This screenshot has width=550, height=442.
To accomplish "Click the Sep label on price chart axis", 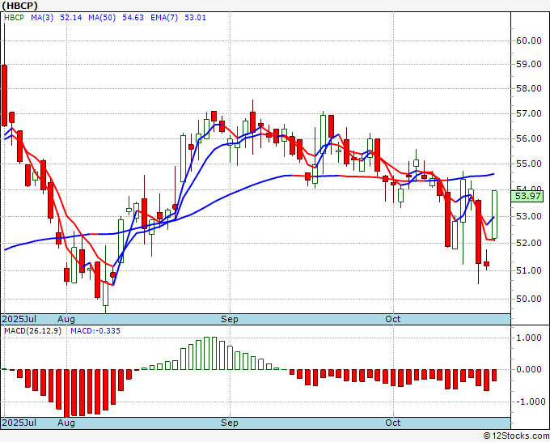I will tap(230, 319).
